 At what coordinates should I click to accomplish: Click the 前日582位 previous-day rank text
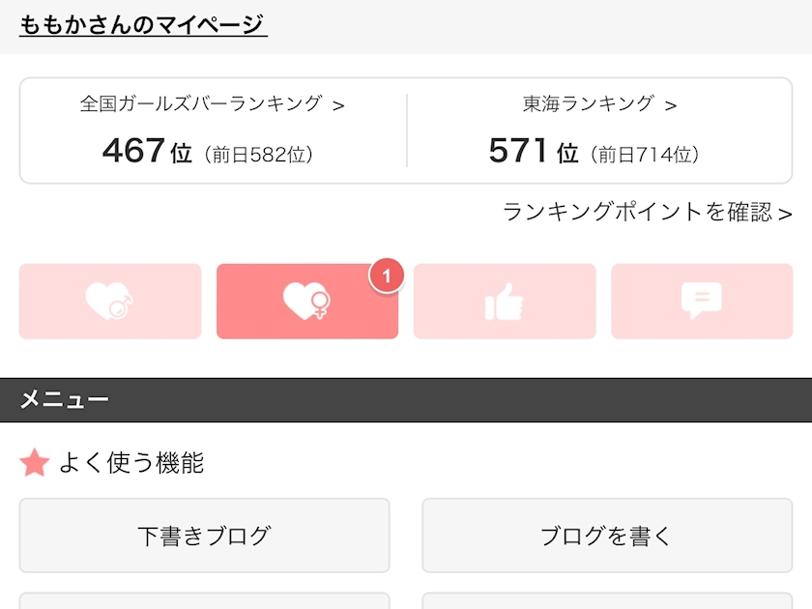259,155
